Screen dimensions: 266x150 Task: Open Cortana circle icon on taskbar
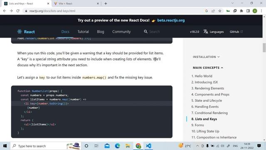pyautogui.click(x=86, y=146)
